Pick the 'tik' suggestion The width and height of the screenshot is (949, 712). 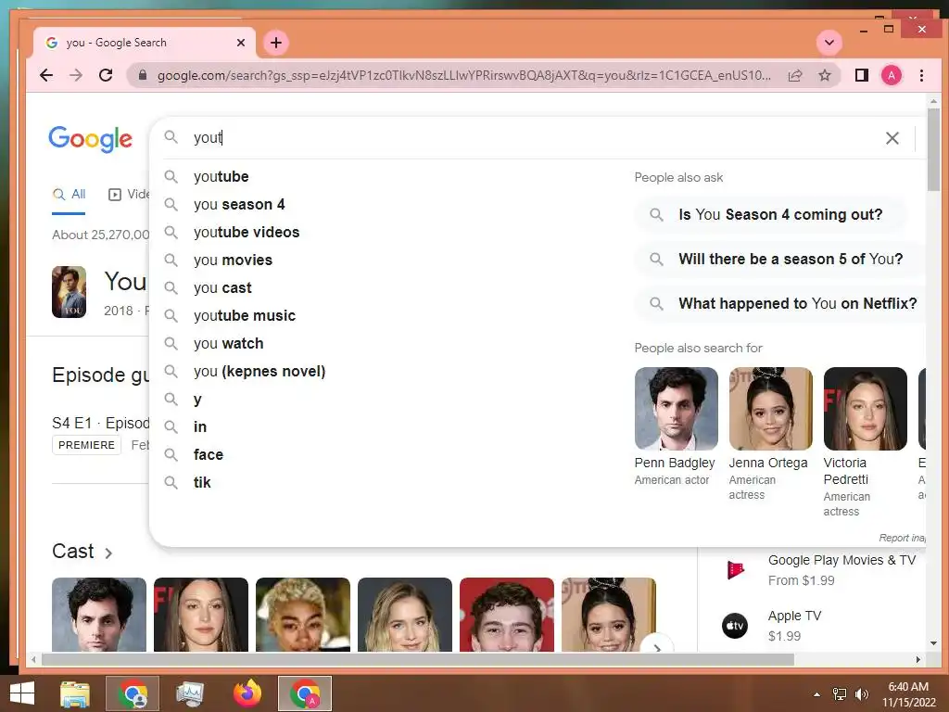pyautogui.click(x=387, y=482)
